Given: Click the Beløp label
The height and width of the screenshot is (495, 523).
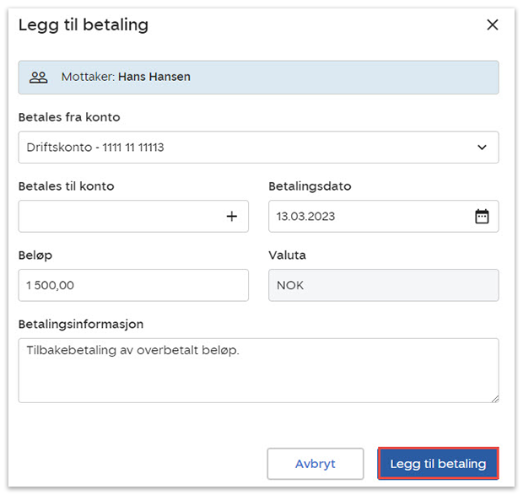Looking at the screenshot, I should coord(34,256).
